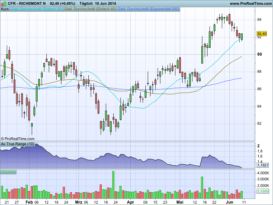Viewport: 273px width, 205px height.
Task: Click the 2.000K volume axis label
Action: [263, 186]
